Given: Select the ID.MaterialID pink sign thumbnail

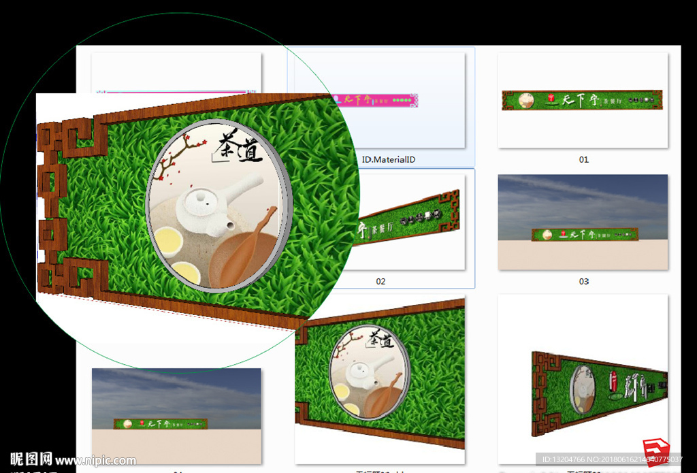Looking at the screenshot, I should 380,100.
